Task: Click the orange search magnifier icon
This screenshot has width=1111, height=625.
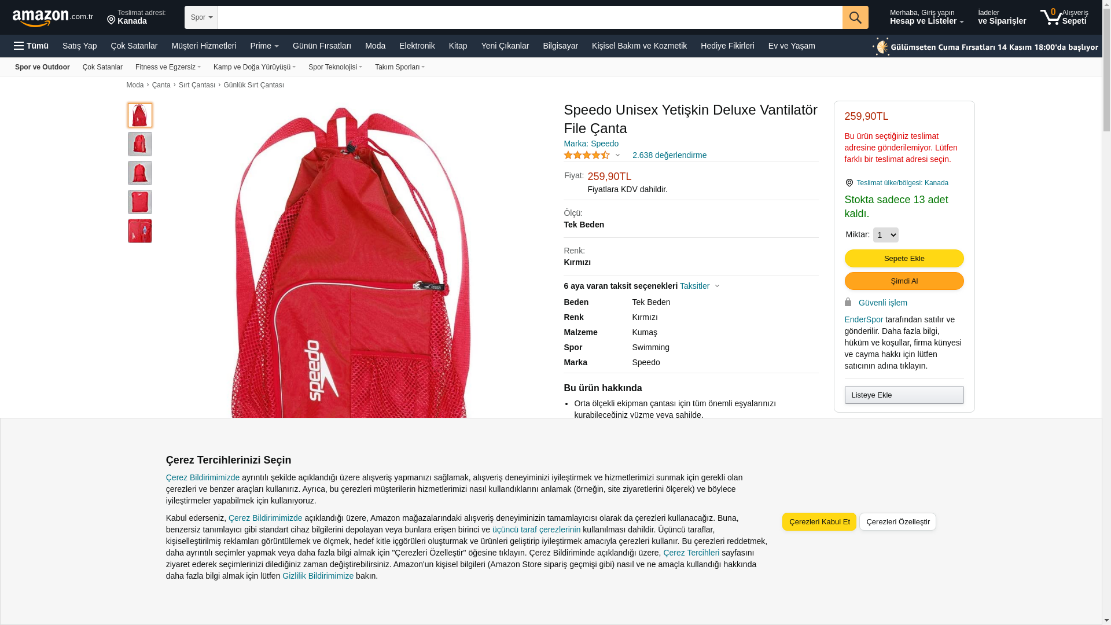Action: click(855, 17)
